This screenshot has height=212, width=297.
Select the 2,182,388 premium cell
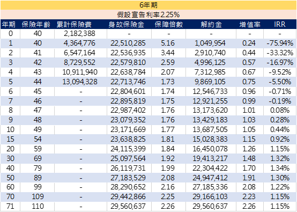click(79, 34)
